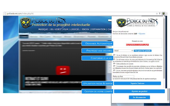This screenshot has height=106, width=170.
Task: Toggle 'Cette notification est correcte' checkbox
Action: tap(114, 64)
